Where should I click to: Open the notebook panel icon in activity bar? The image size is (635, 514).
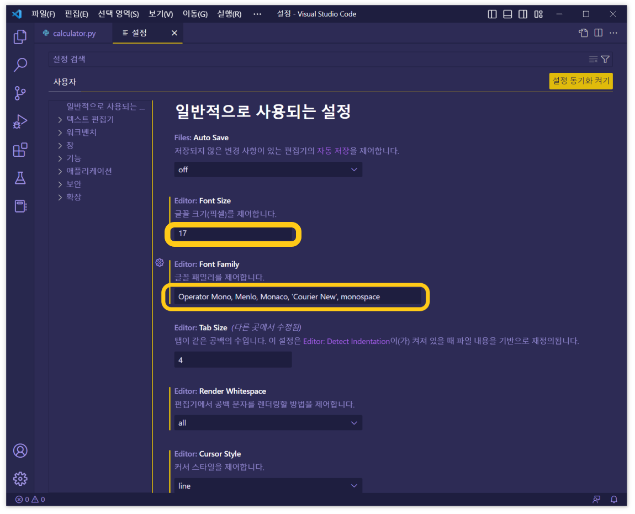tap(20, 206)
